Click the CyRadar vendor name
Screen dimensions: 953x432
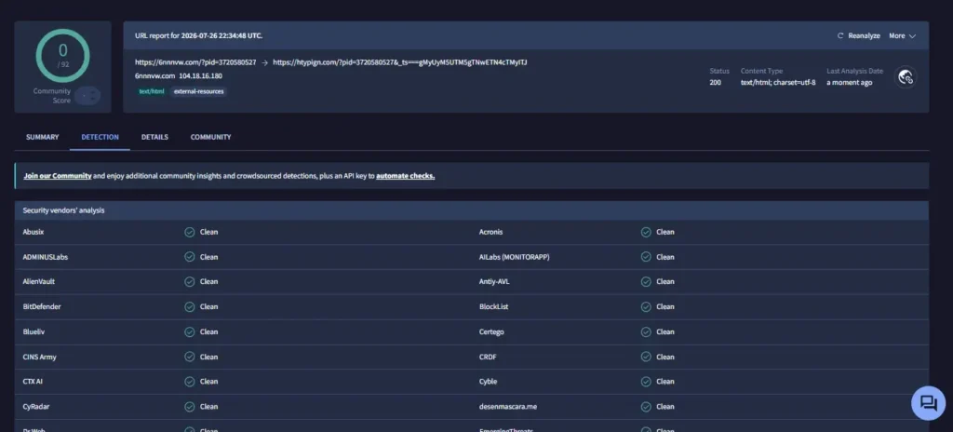tap(36, 407)
